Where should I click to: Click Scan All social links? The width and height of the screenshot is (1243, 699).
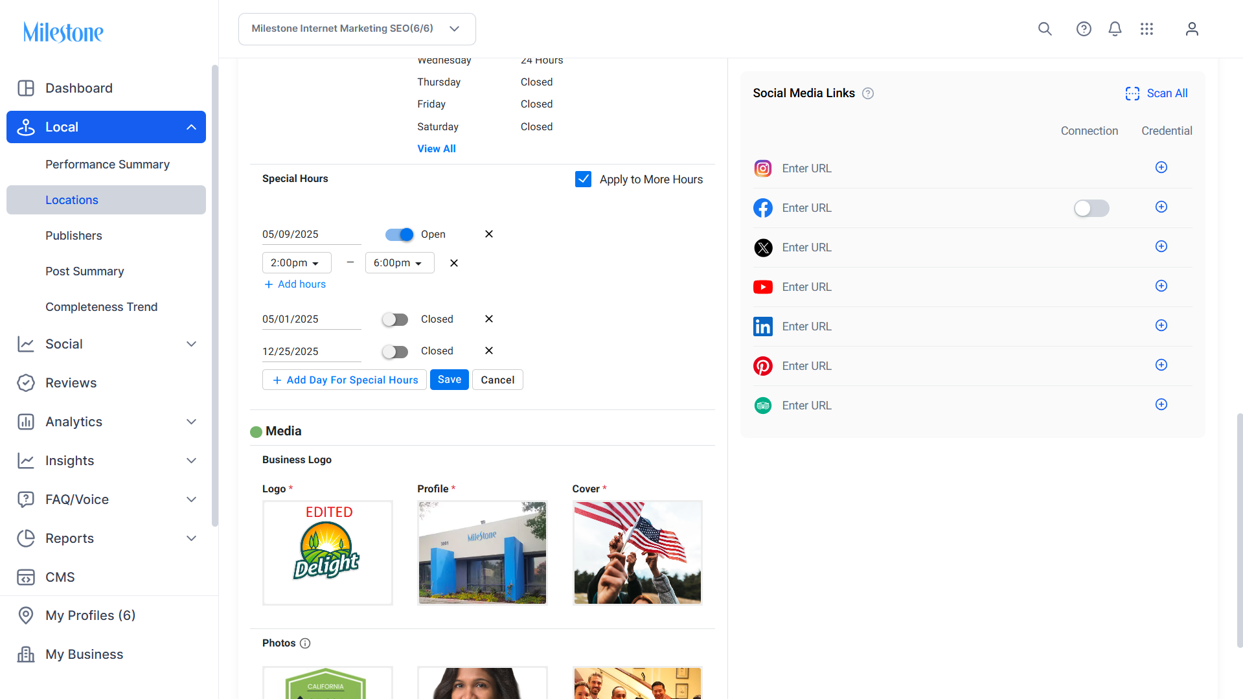pos(1157,93)
